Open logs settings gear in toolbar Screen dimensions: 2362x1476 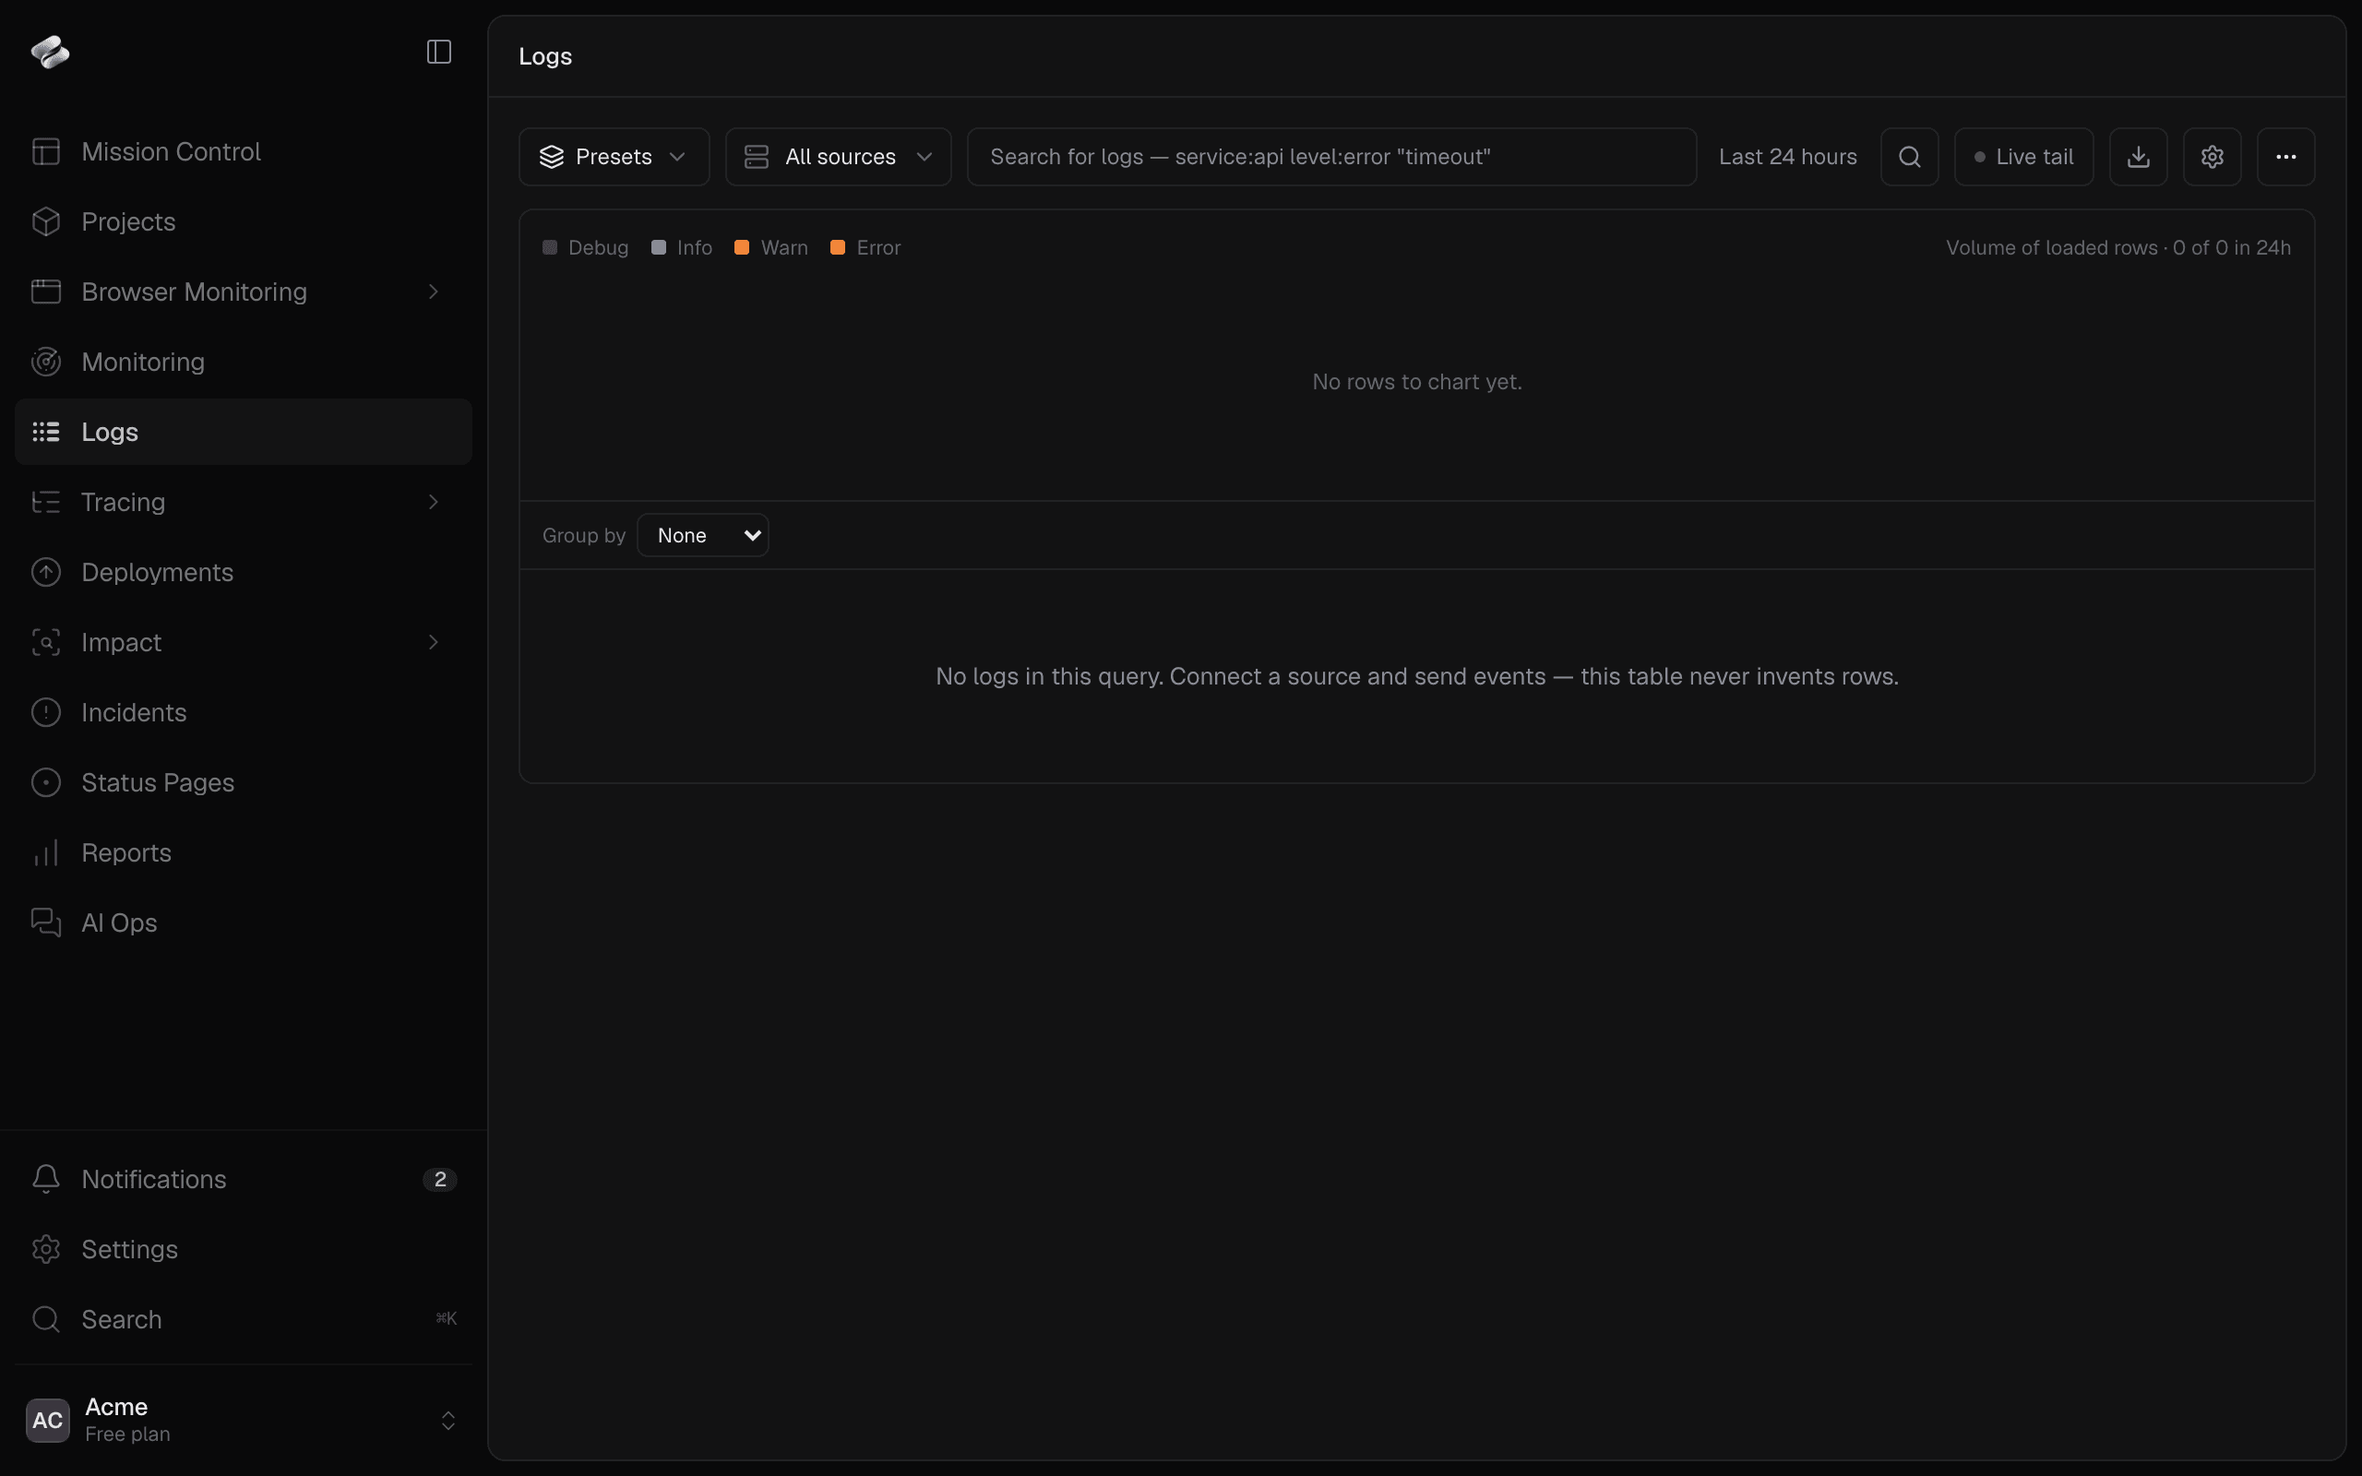tap(2212, 157)
